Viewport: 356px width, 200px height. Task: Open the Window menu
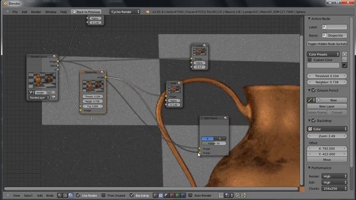click(51, 12)
